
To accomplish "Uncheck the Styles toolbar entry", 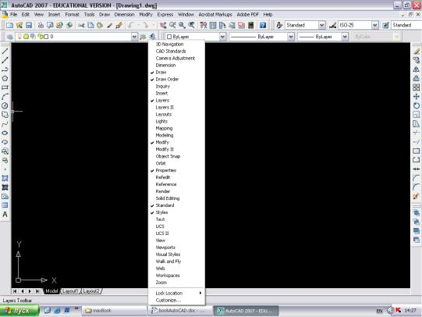I will coord(176,212).
